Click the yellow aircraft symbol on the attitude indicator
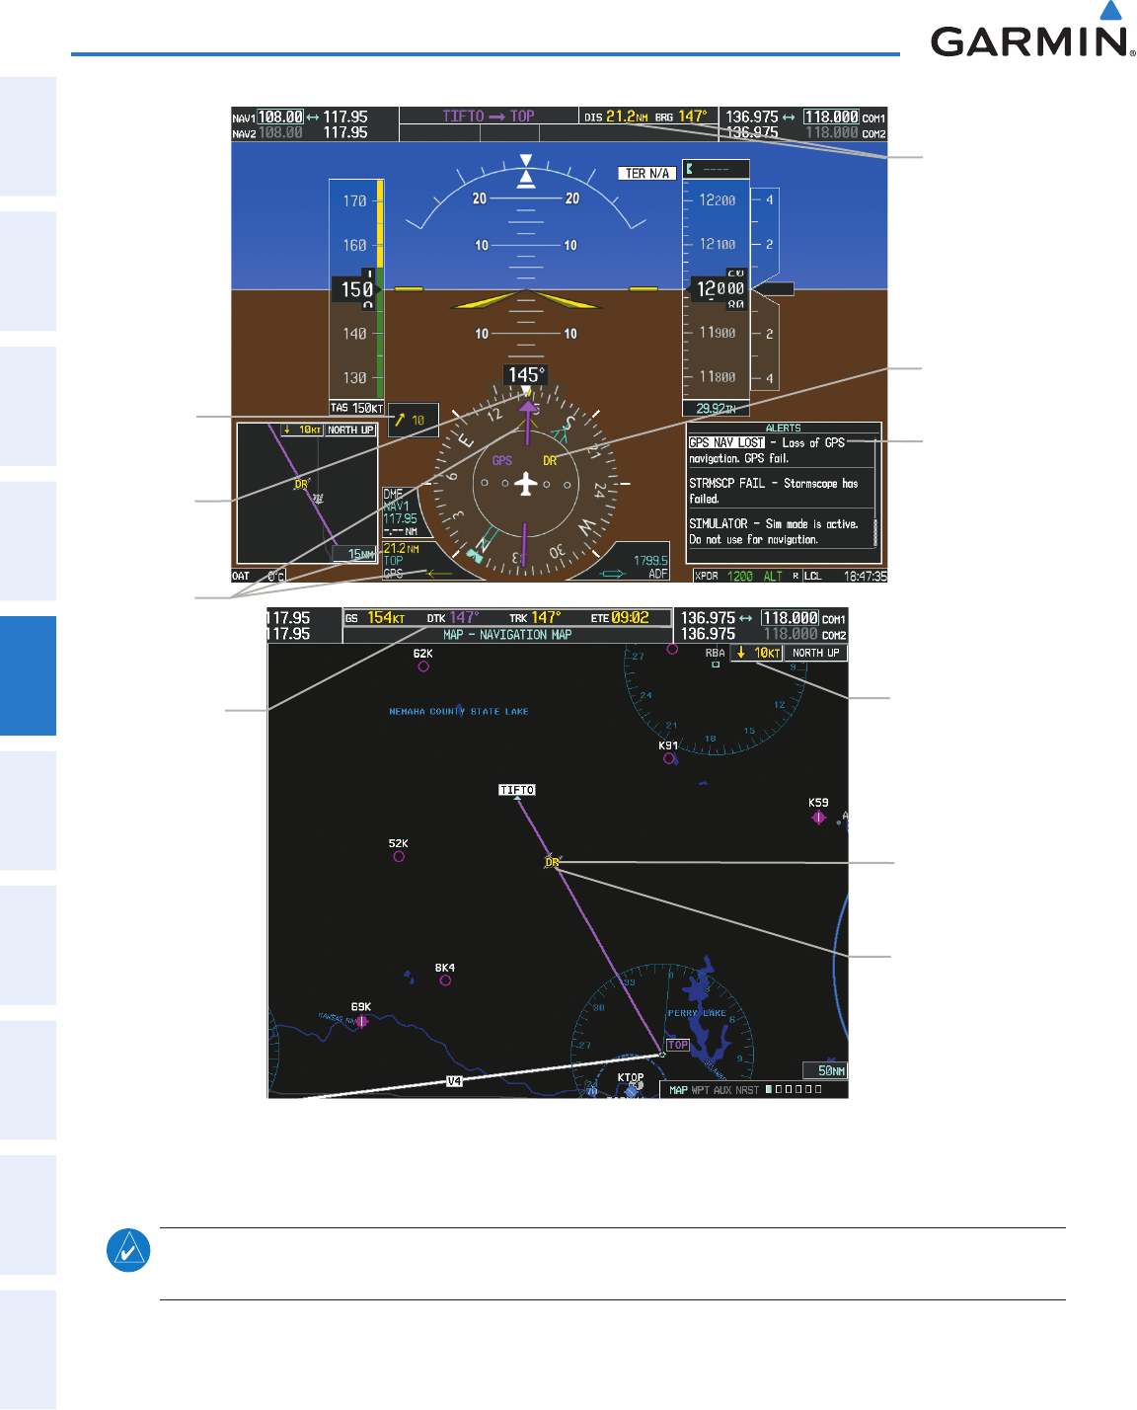The width and height of the screenshot is (1137, 1410). [x=526, y=299]
